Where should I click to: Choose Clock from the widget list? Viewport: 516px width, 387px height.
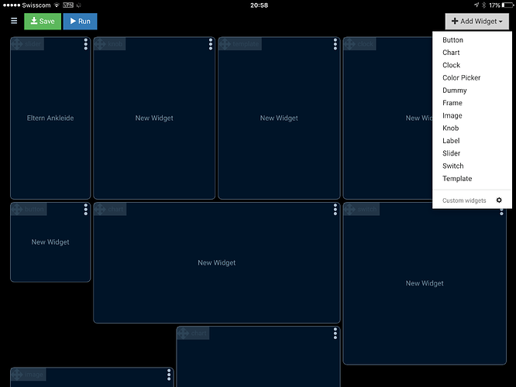451,65
